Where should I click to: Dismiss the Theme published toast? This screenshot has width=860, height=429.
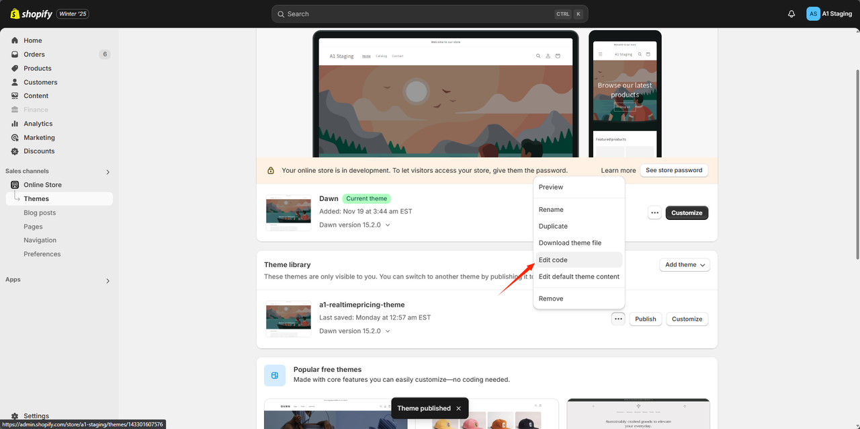pyautogui.click(x=458, y=408)
